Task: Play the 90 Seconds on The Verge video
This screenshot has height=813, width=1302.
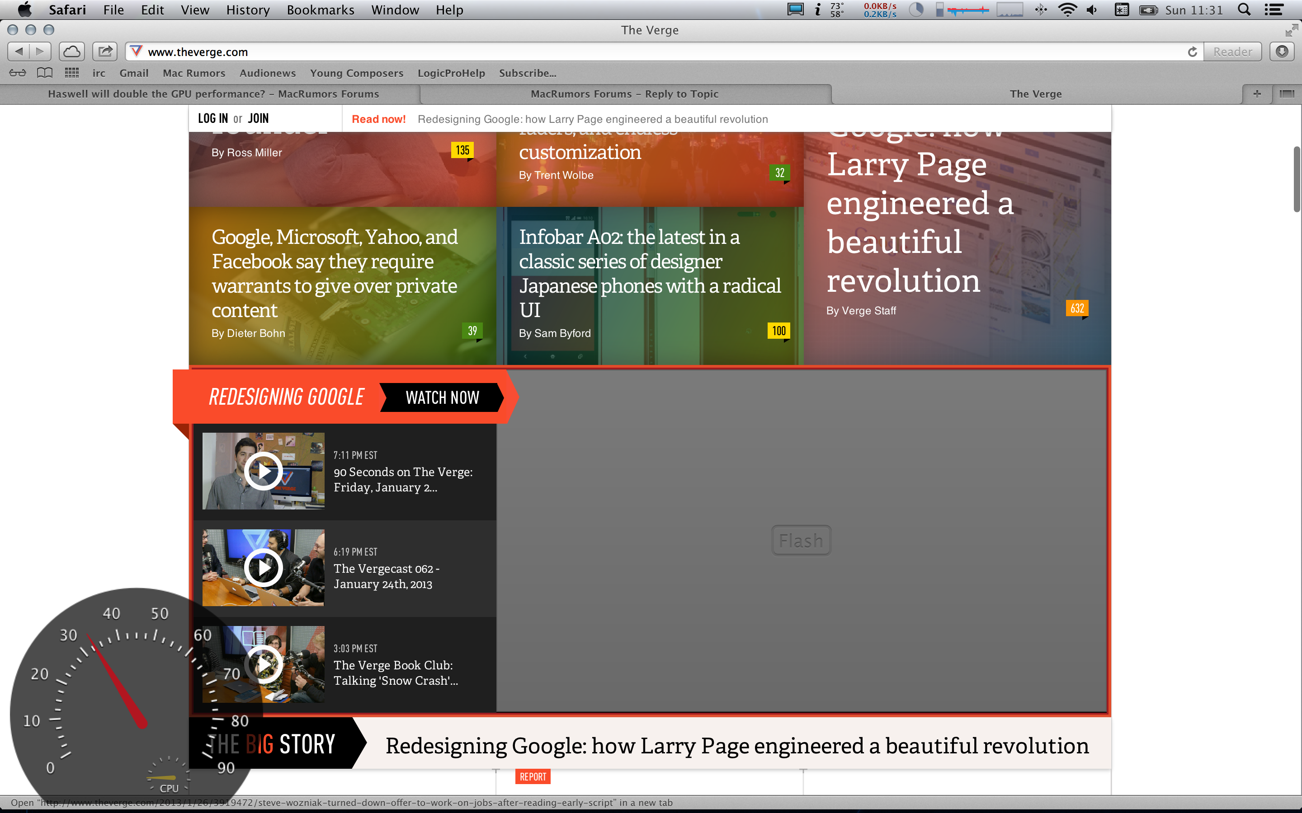Action: tap(263, 471)
